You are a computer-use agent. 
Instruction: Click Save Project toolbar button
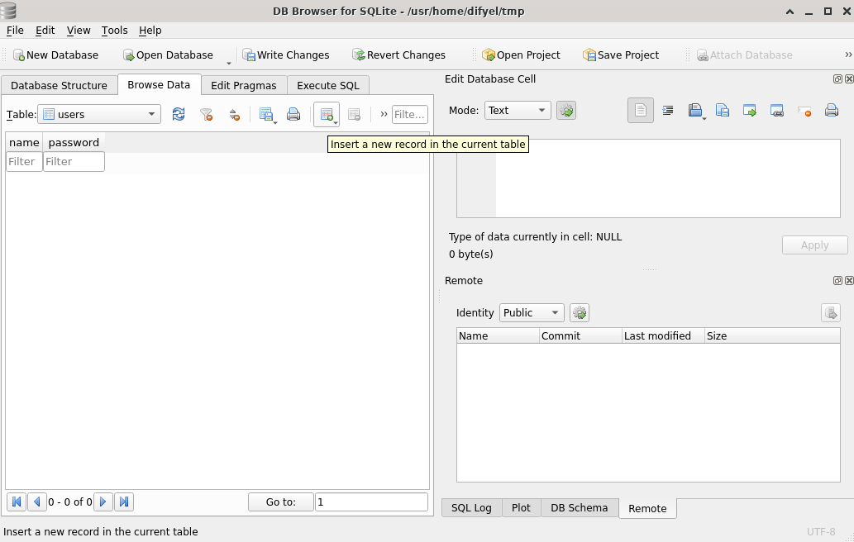click(621, 55)
